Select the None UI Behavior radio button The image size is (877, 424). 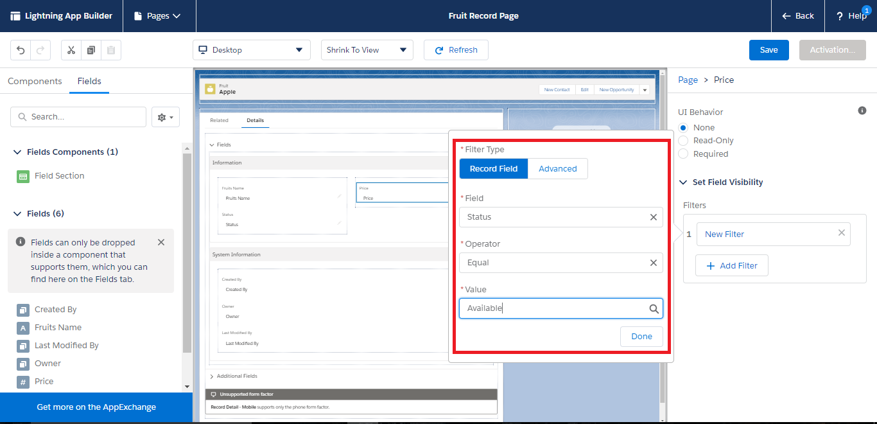(682, 127)
